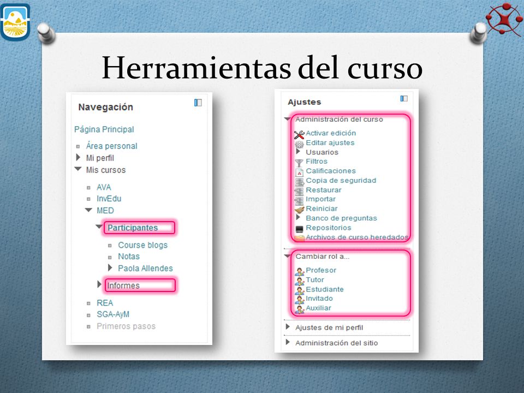
Task: Expand the Paola Allendes node
Action: 110,267
